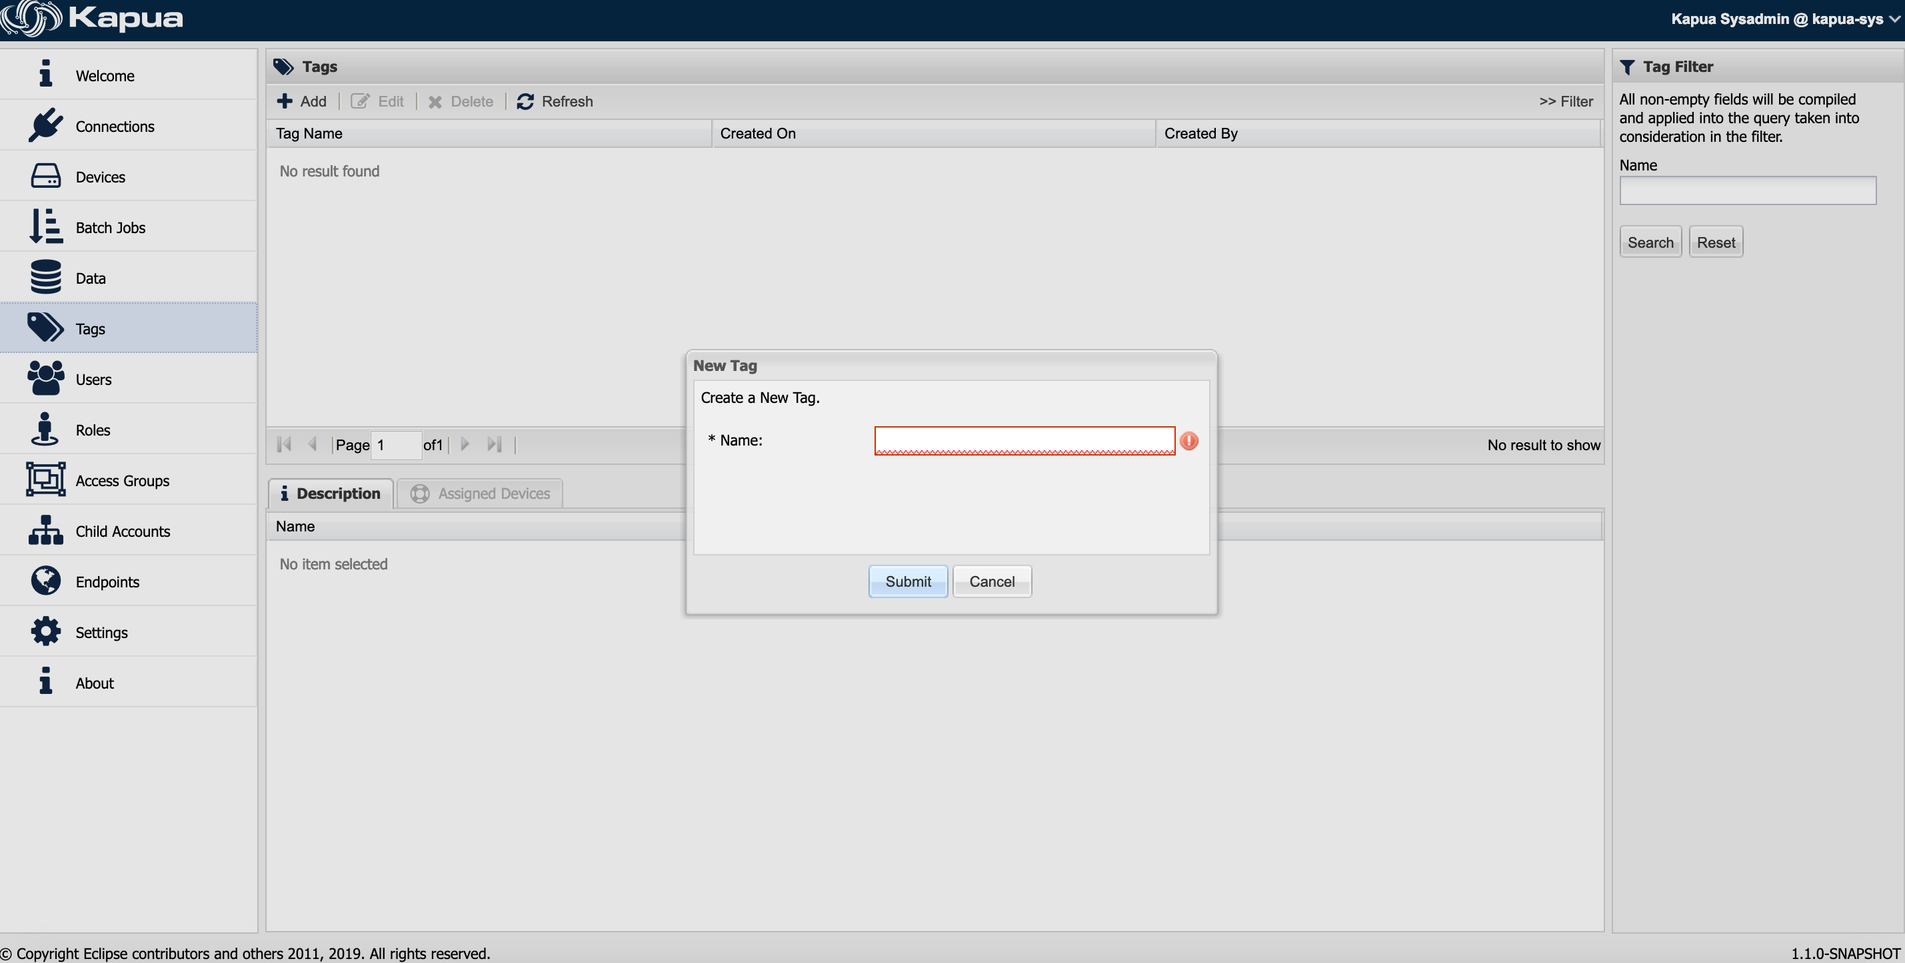Open the Access Groups section
This screenshot has height=963, width=1905.
(123, 480)
